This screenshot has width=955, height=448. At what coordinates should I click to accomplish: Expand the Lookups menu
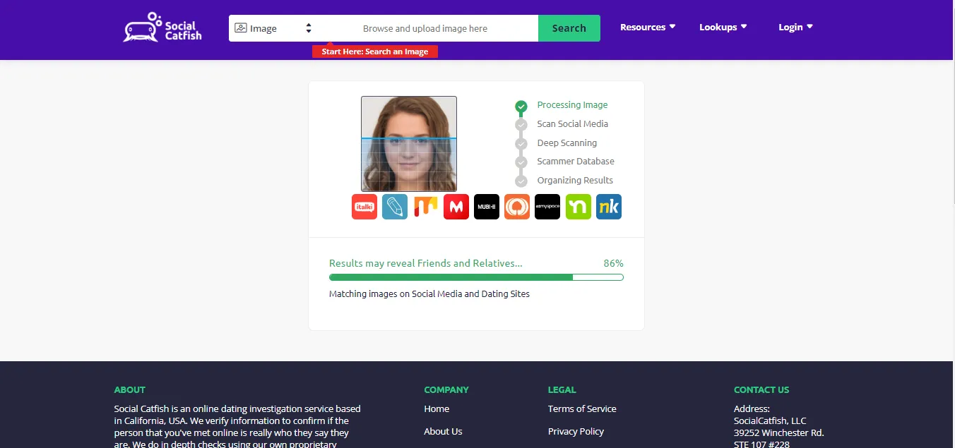point(723,27)
